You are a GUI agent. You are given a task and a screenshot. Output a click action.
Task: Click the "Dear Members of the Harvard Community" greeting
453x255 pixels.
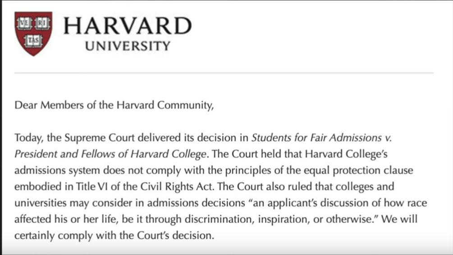[114, 105]
